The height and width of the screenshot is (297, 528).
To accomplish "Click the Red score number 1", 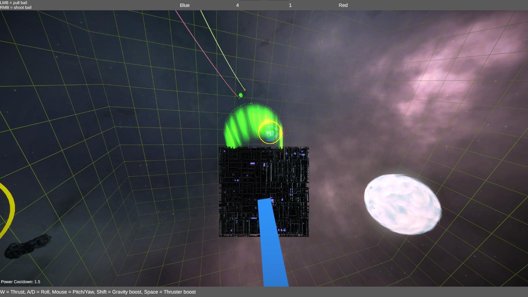I will point(290,5).
